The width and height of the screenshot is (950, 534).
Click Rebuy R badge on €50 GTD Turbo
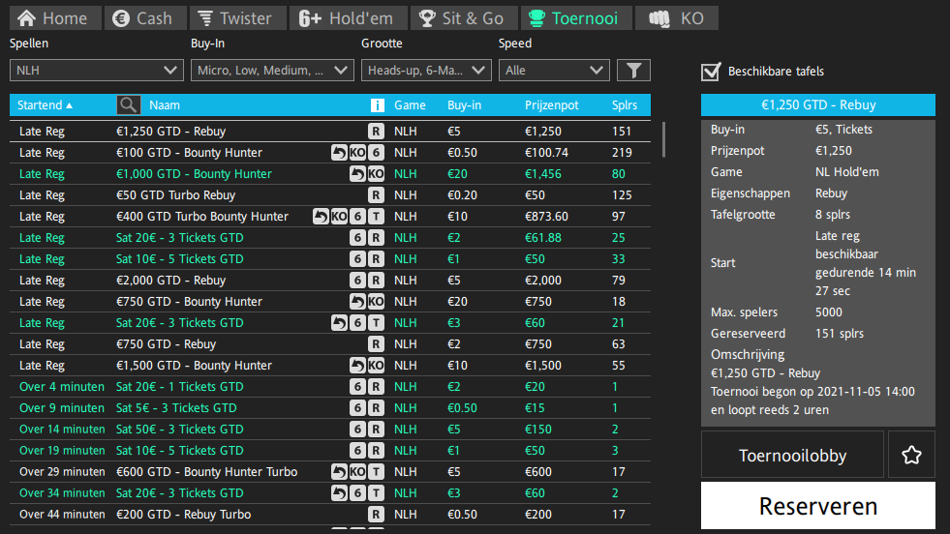(377, 195)
